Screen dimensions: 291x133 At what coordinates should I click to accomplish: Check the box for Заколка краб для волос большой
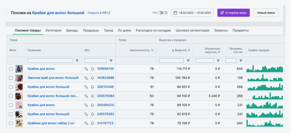(11, 78)
